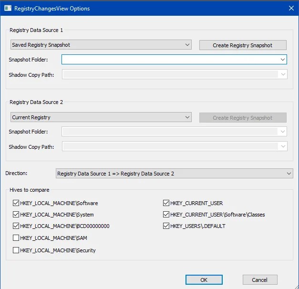Click the "Direction:" label
299x289 pixels.
pos(16,173)
